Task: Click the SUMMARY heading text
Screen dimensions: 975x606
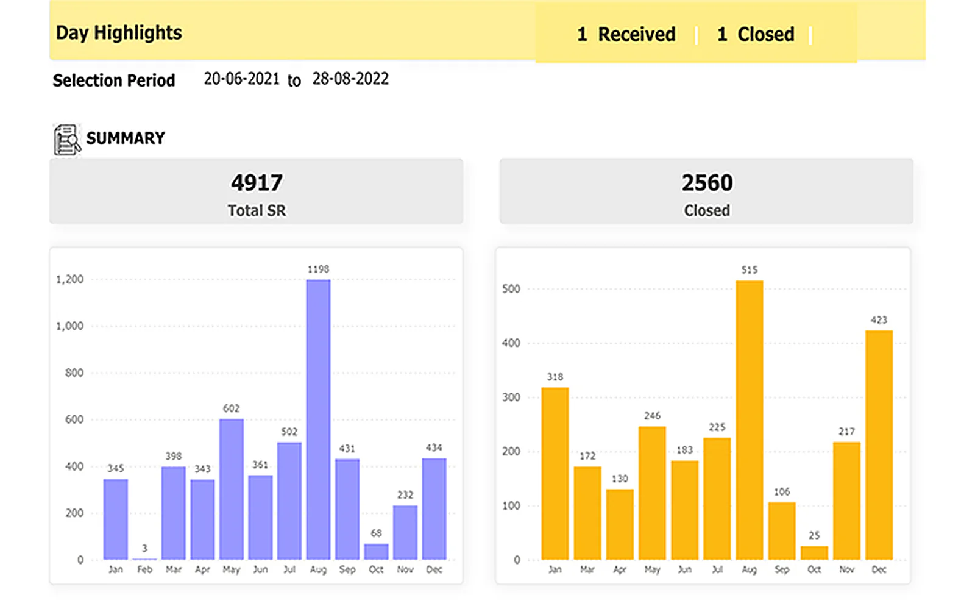Action: click(x=126, y=138)
